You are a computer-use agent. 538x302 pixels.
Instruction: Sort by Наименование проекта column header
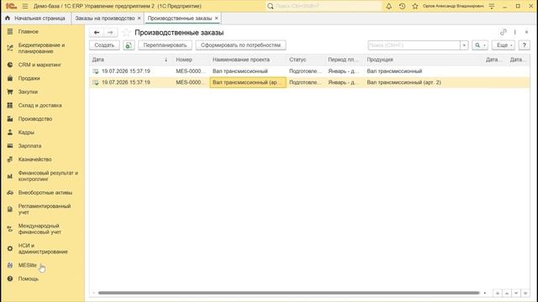(x=248, y=60)
